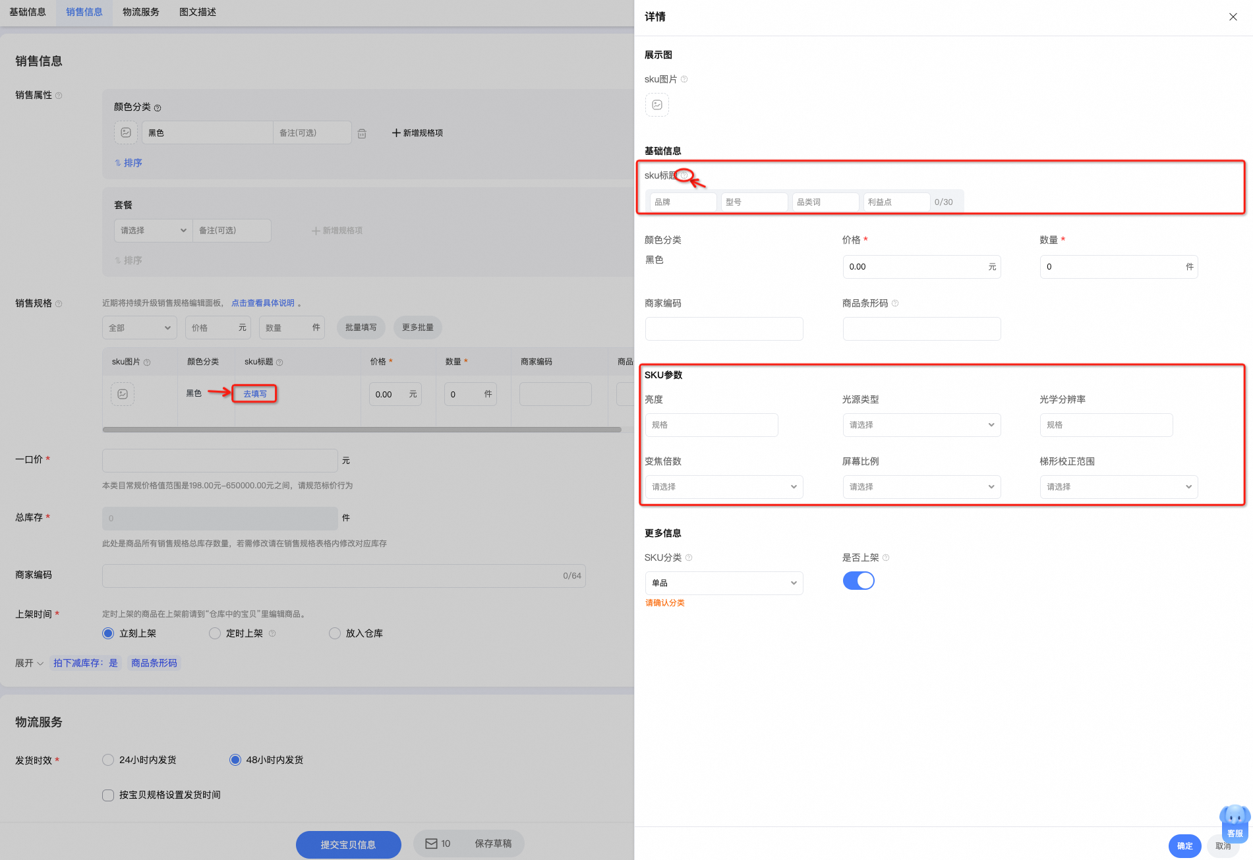This screenshot has height=860, width=1253.
Task: Open the 光源类型 dropdown
Action: [921, 425]
